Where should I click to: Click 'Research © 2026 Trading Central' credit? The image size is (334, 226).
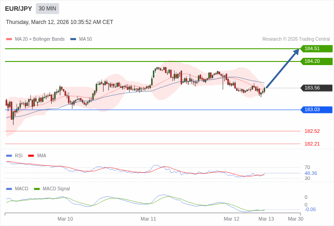296,39
